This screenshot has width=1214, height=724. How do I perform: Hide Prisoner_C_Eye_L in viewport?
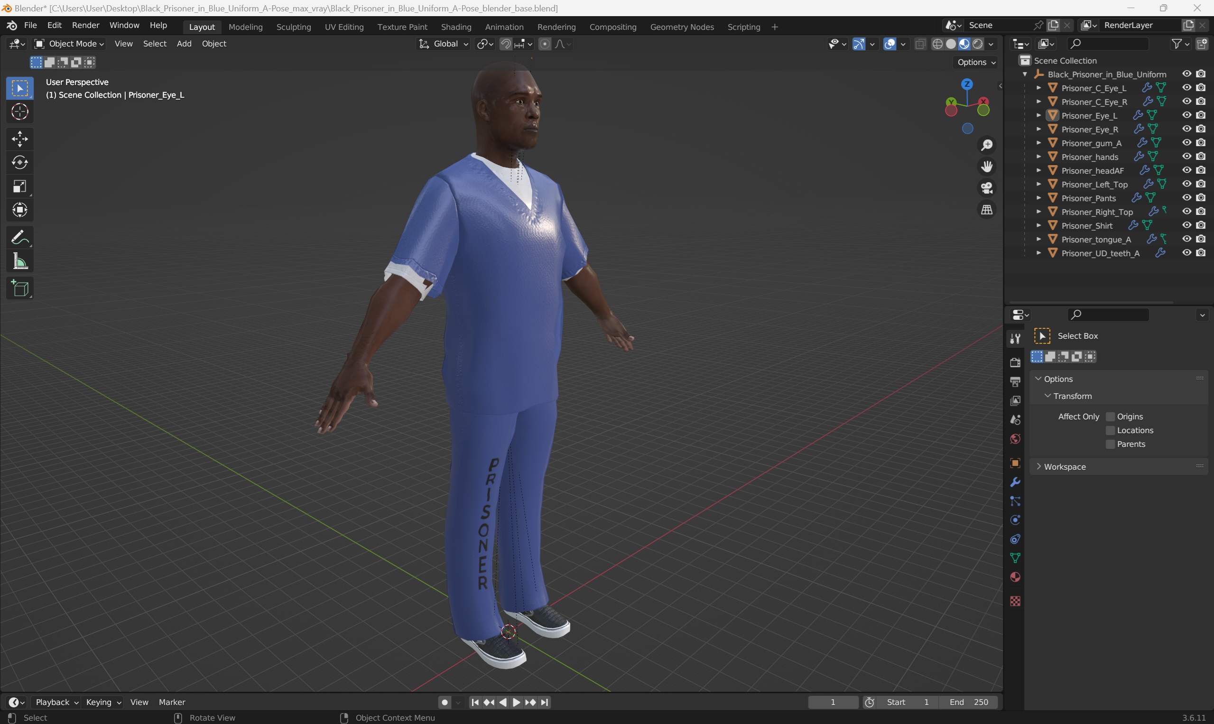(1186, 88)
